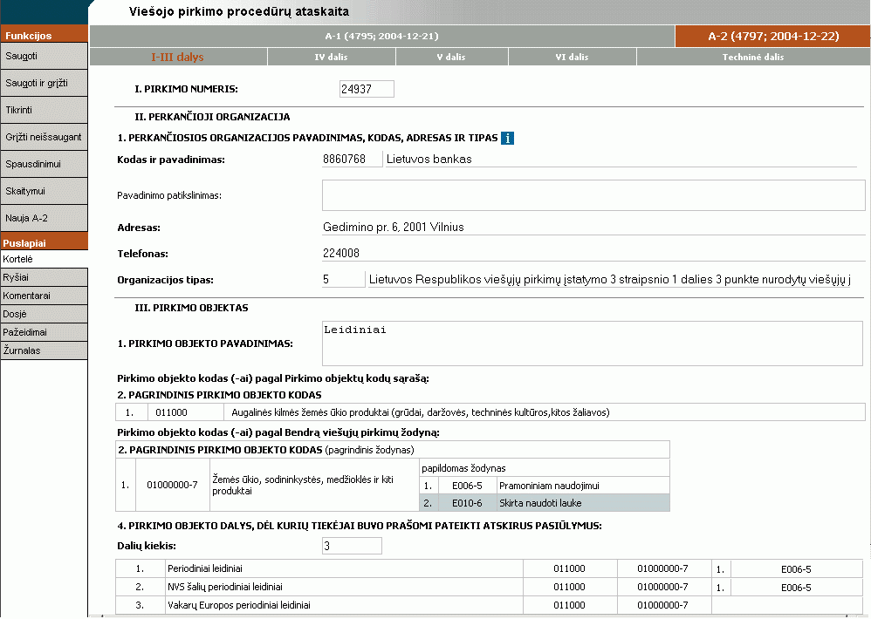Click the Dalių kiekis field with 3
This screenshot has height=619, width=871.
[352, 546]
